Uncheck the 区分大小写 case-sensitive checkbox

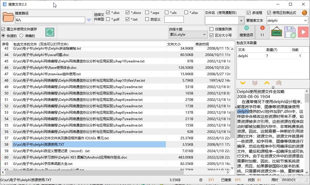[x=212, y=35]
